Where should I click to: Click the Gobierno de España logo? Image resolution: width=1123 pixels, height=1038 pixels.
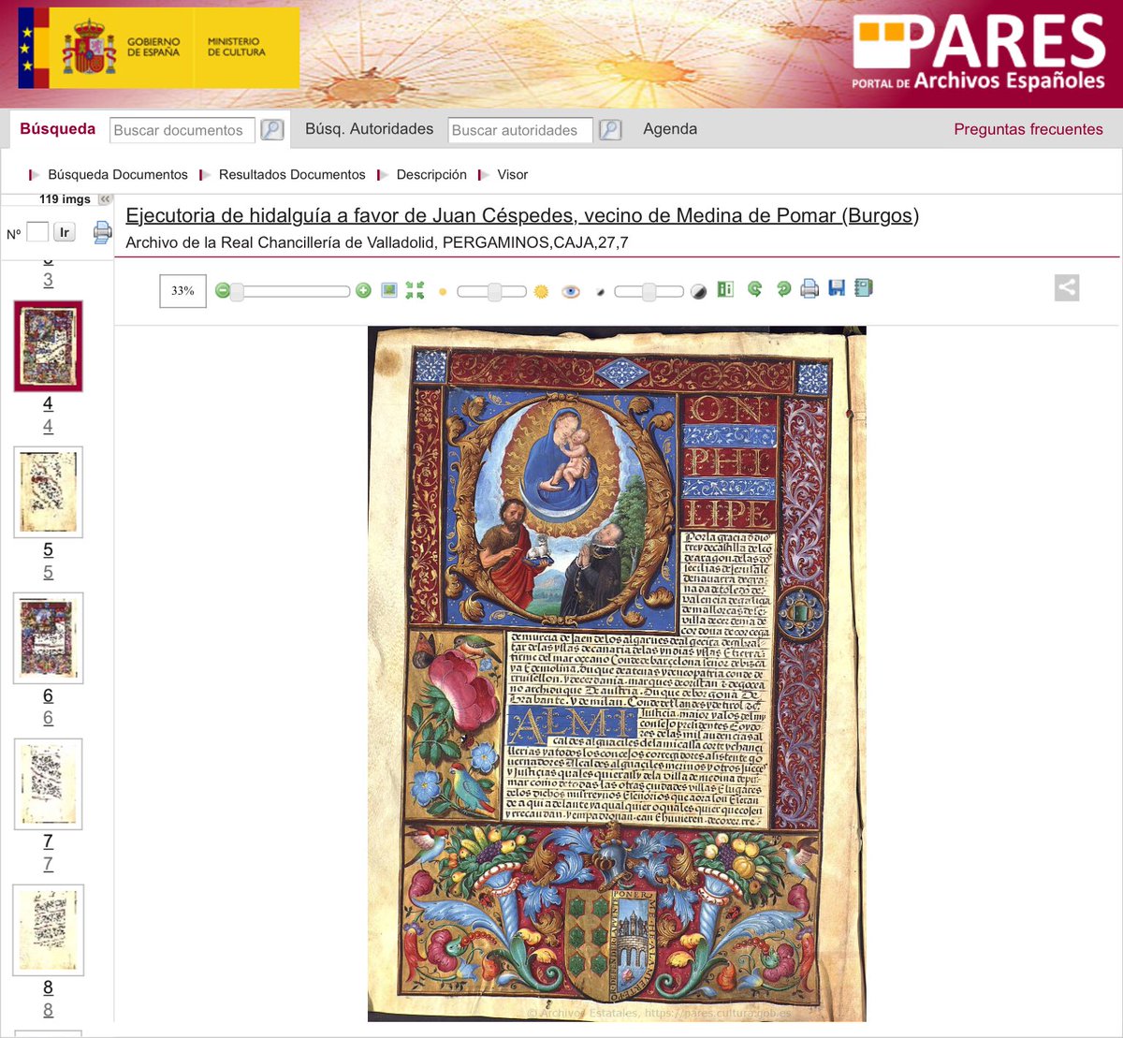(122, 48)
